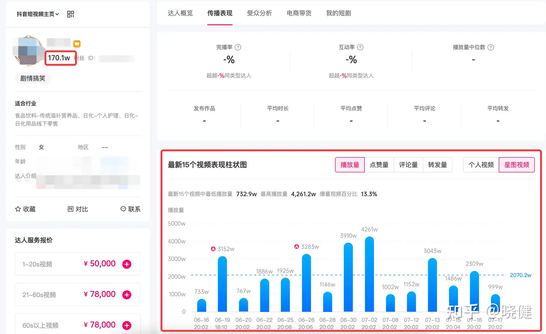Open the 受众分析 tab
546x334 pixels.
259,13
